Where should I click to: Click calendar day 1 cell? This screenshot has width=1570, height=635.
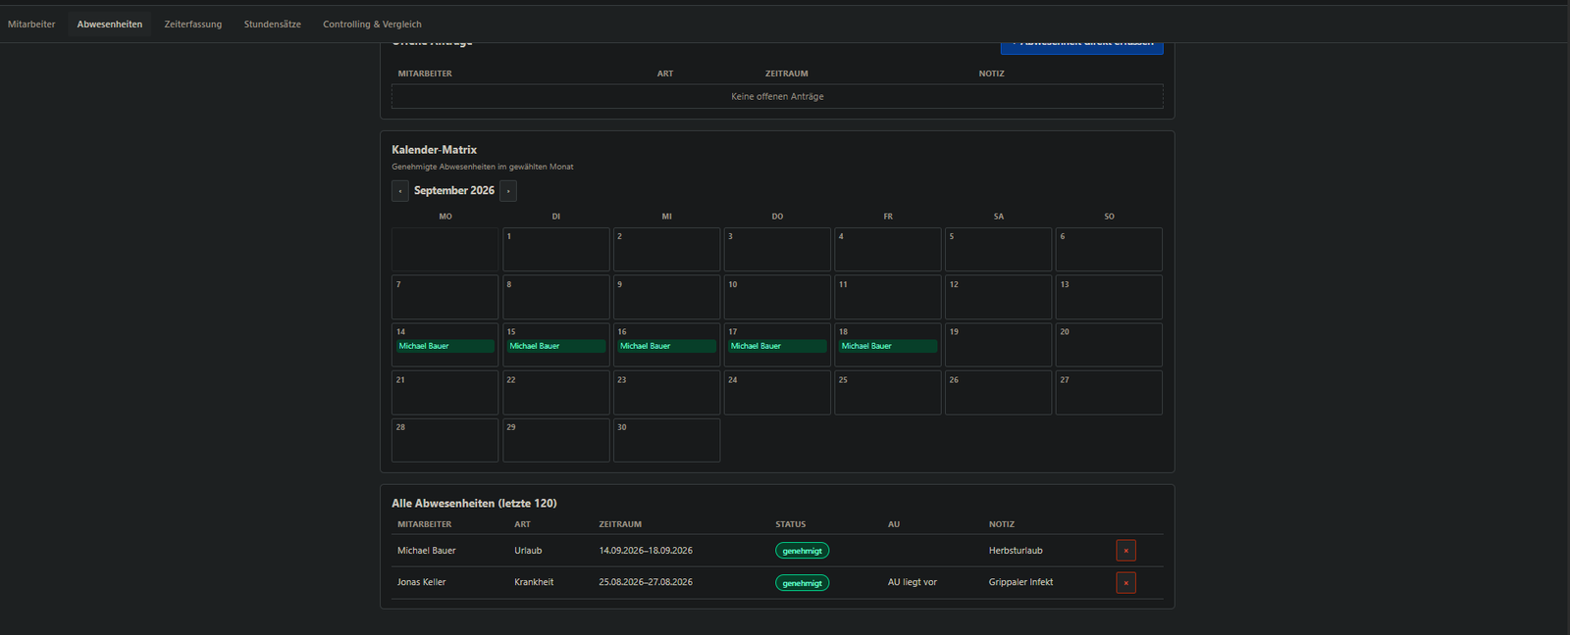[x=556, y=250]
